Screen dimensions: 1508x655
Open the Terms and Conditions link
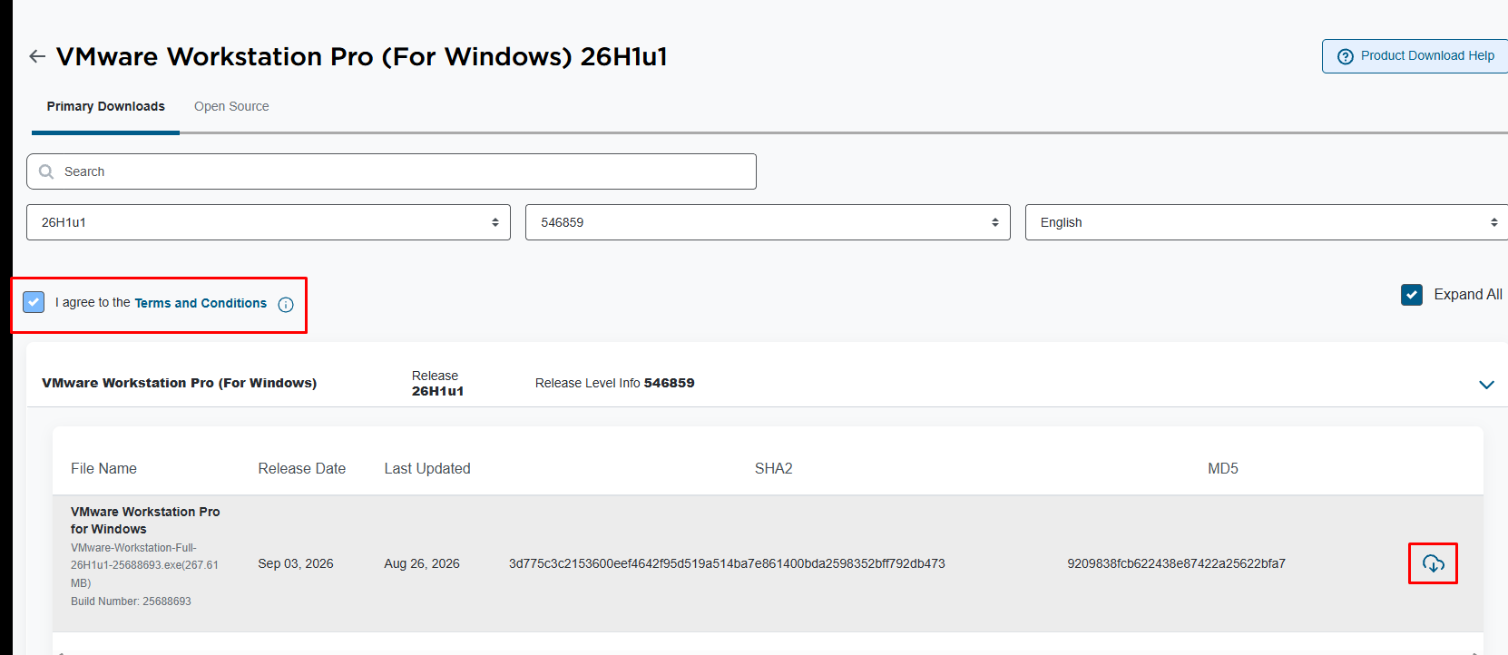pos(201,303)
